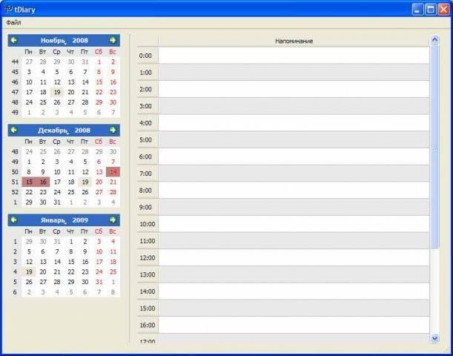Open the Декабрь month dropdown

coord(53,131)
